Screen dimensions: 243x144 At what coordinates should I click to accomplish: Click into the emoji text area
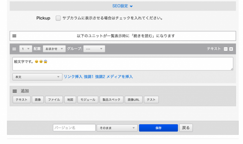coord(123,64)
